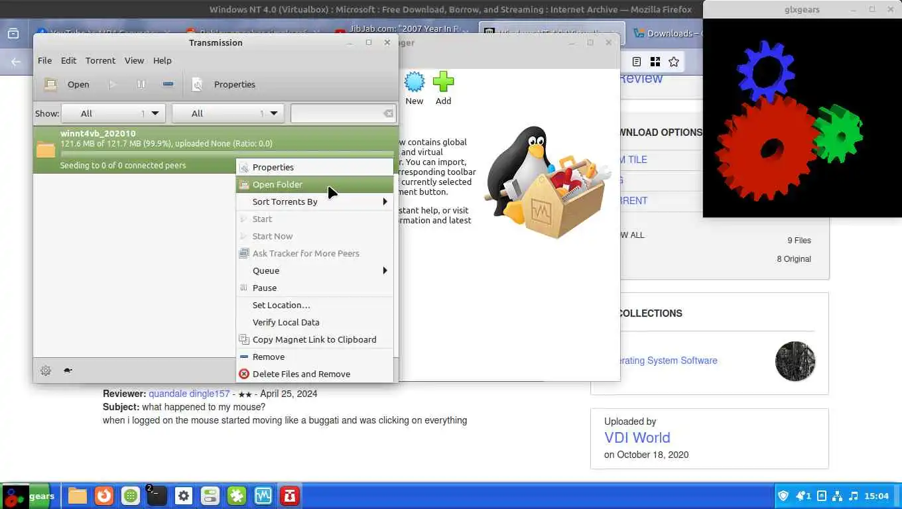902x509 pixels.
Task: Open the Transmission View menu
Action: [134, 60]
